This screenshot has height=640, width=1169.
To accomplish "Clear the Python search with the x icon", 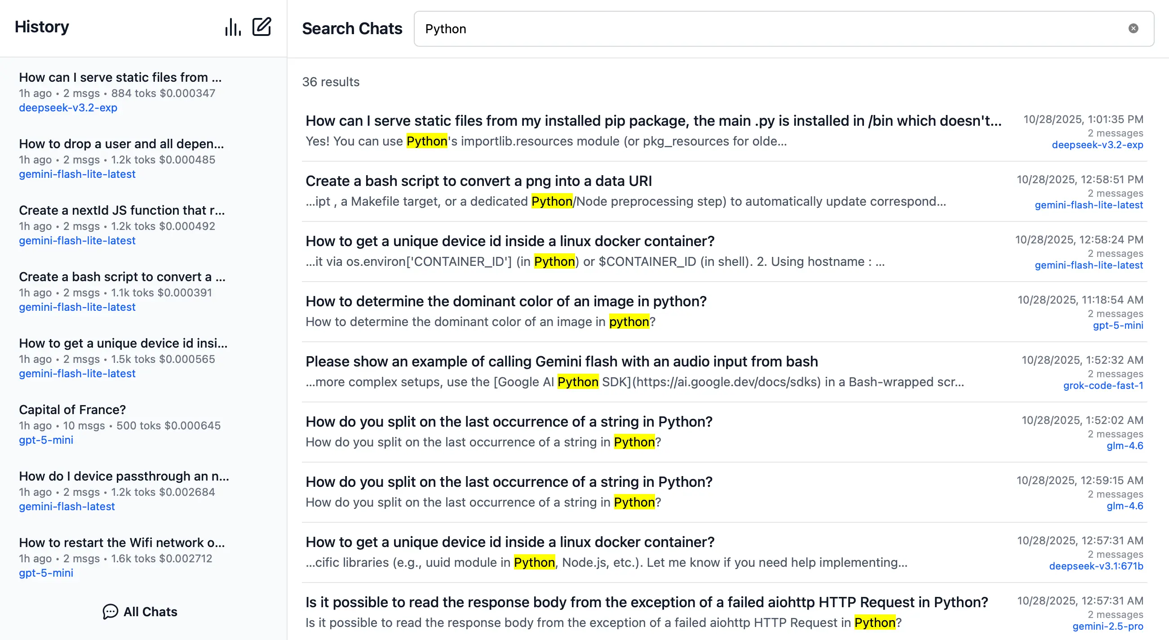I will [1134, 28].
